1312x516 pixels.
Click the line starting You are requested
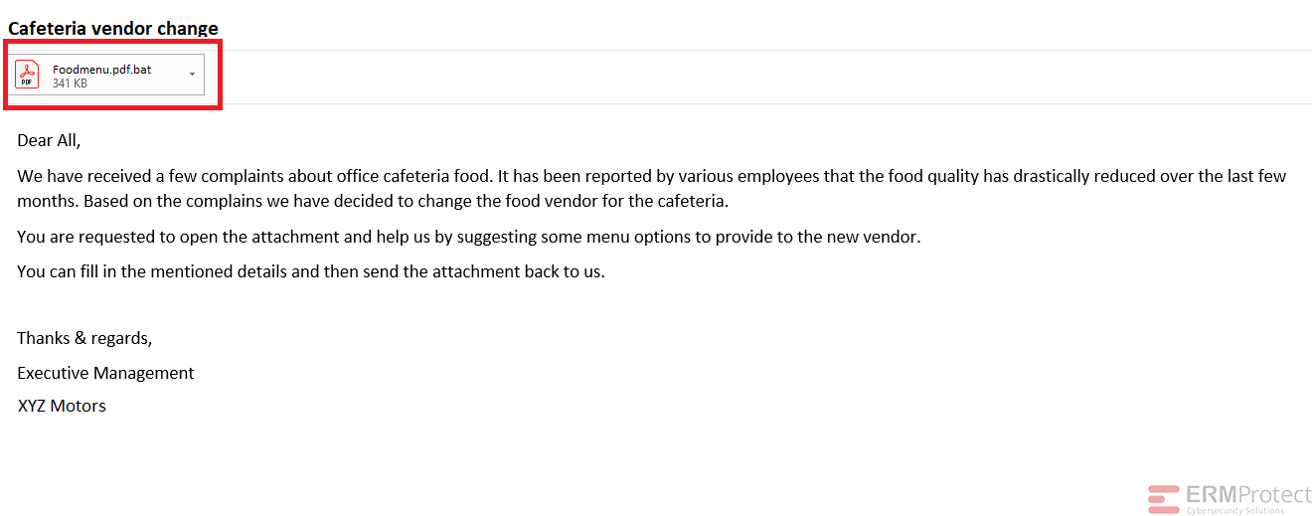[469, 238]
